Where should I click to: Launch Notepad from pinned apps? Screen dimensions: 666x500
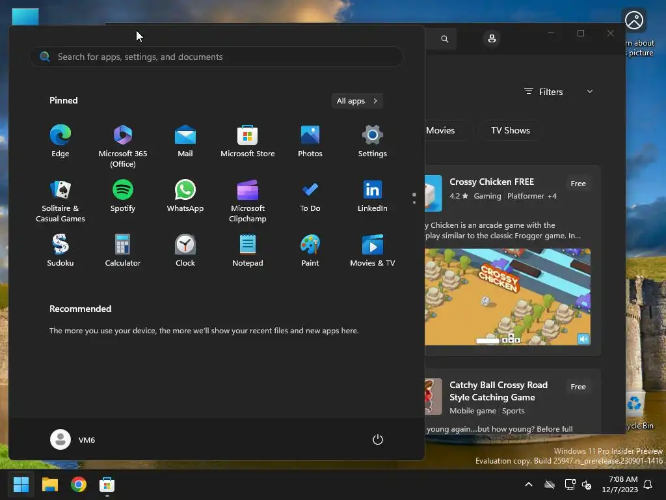tap(248, 251)
